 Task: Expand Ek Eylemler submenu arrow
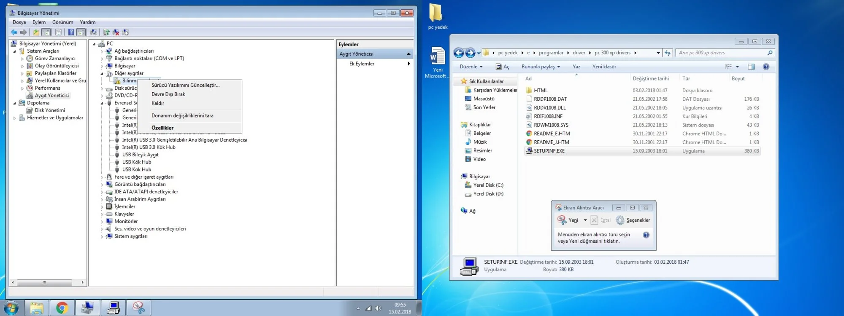408,64
